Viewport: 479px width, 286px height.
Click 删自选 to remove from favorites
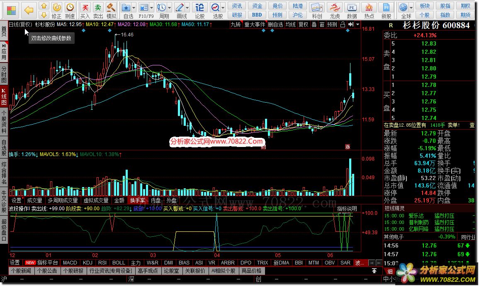(x=275, y=25)
